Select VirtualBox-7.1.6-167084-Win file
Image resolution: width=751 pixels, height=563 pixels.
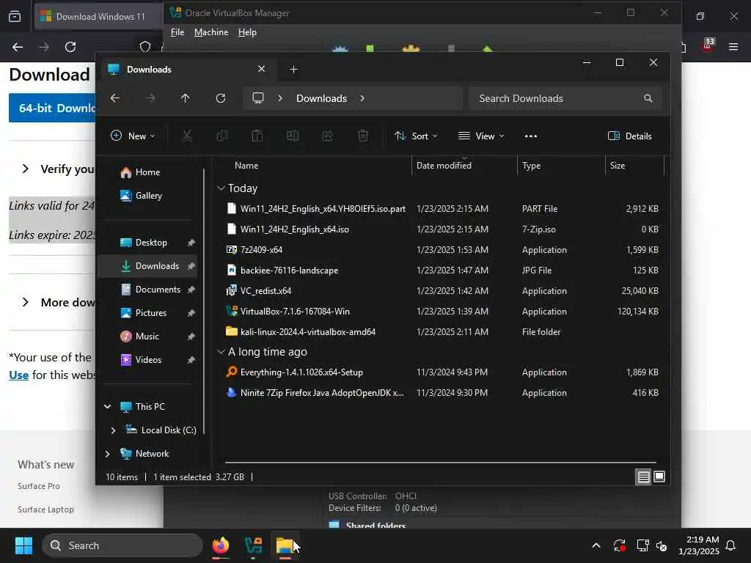tap(295, 311)
